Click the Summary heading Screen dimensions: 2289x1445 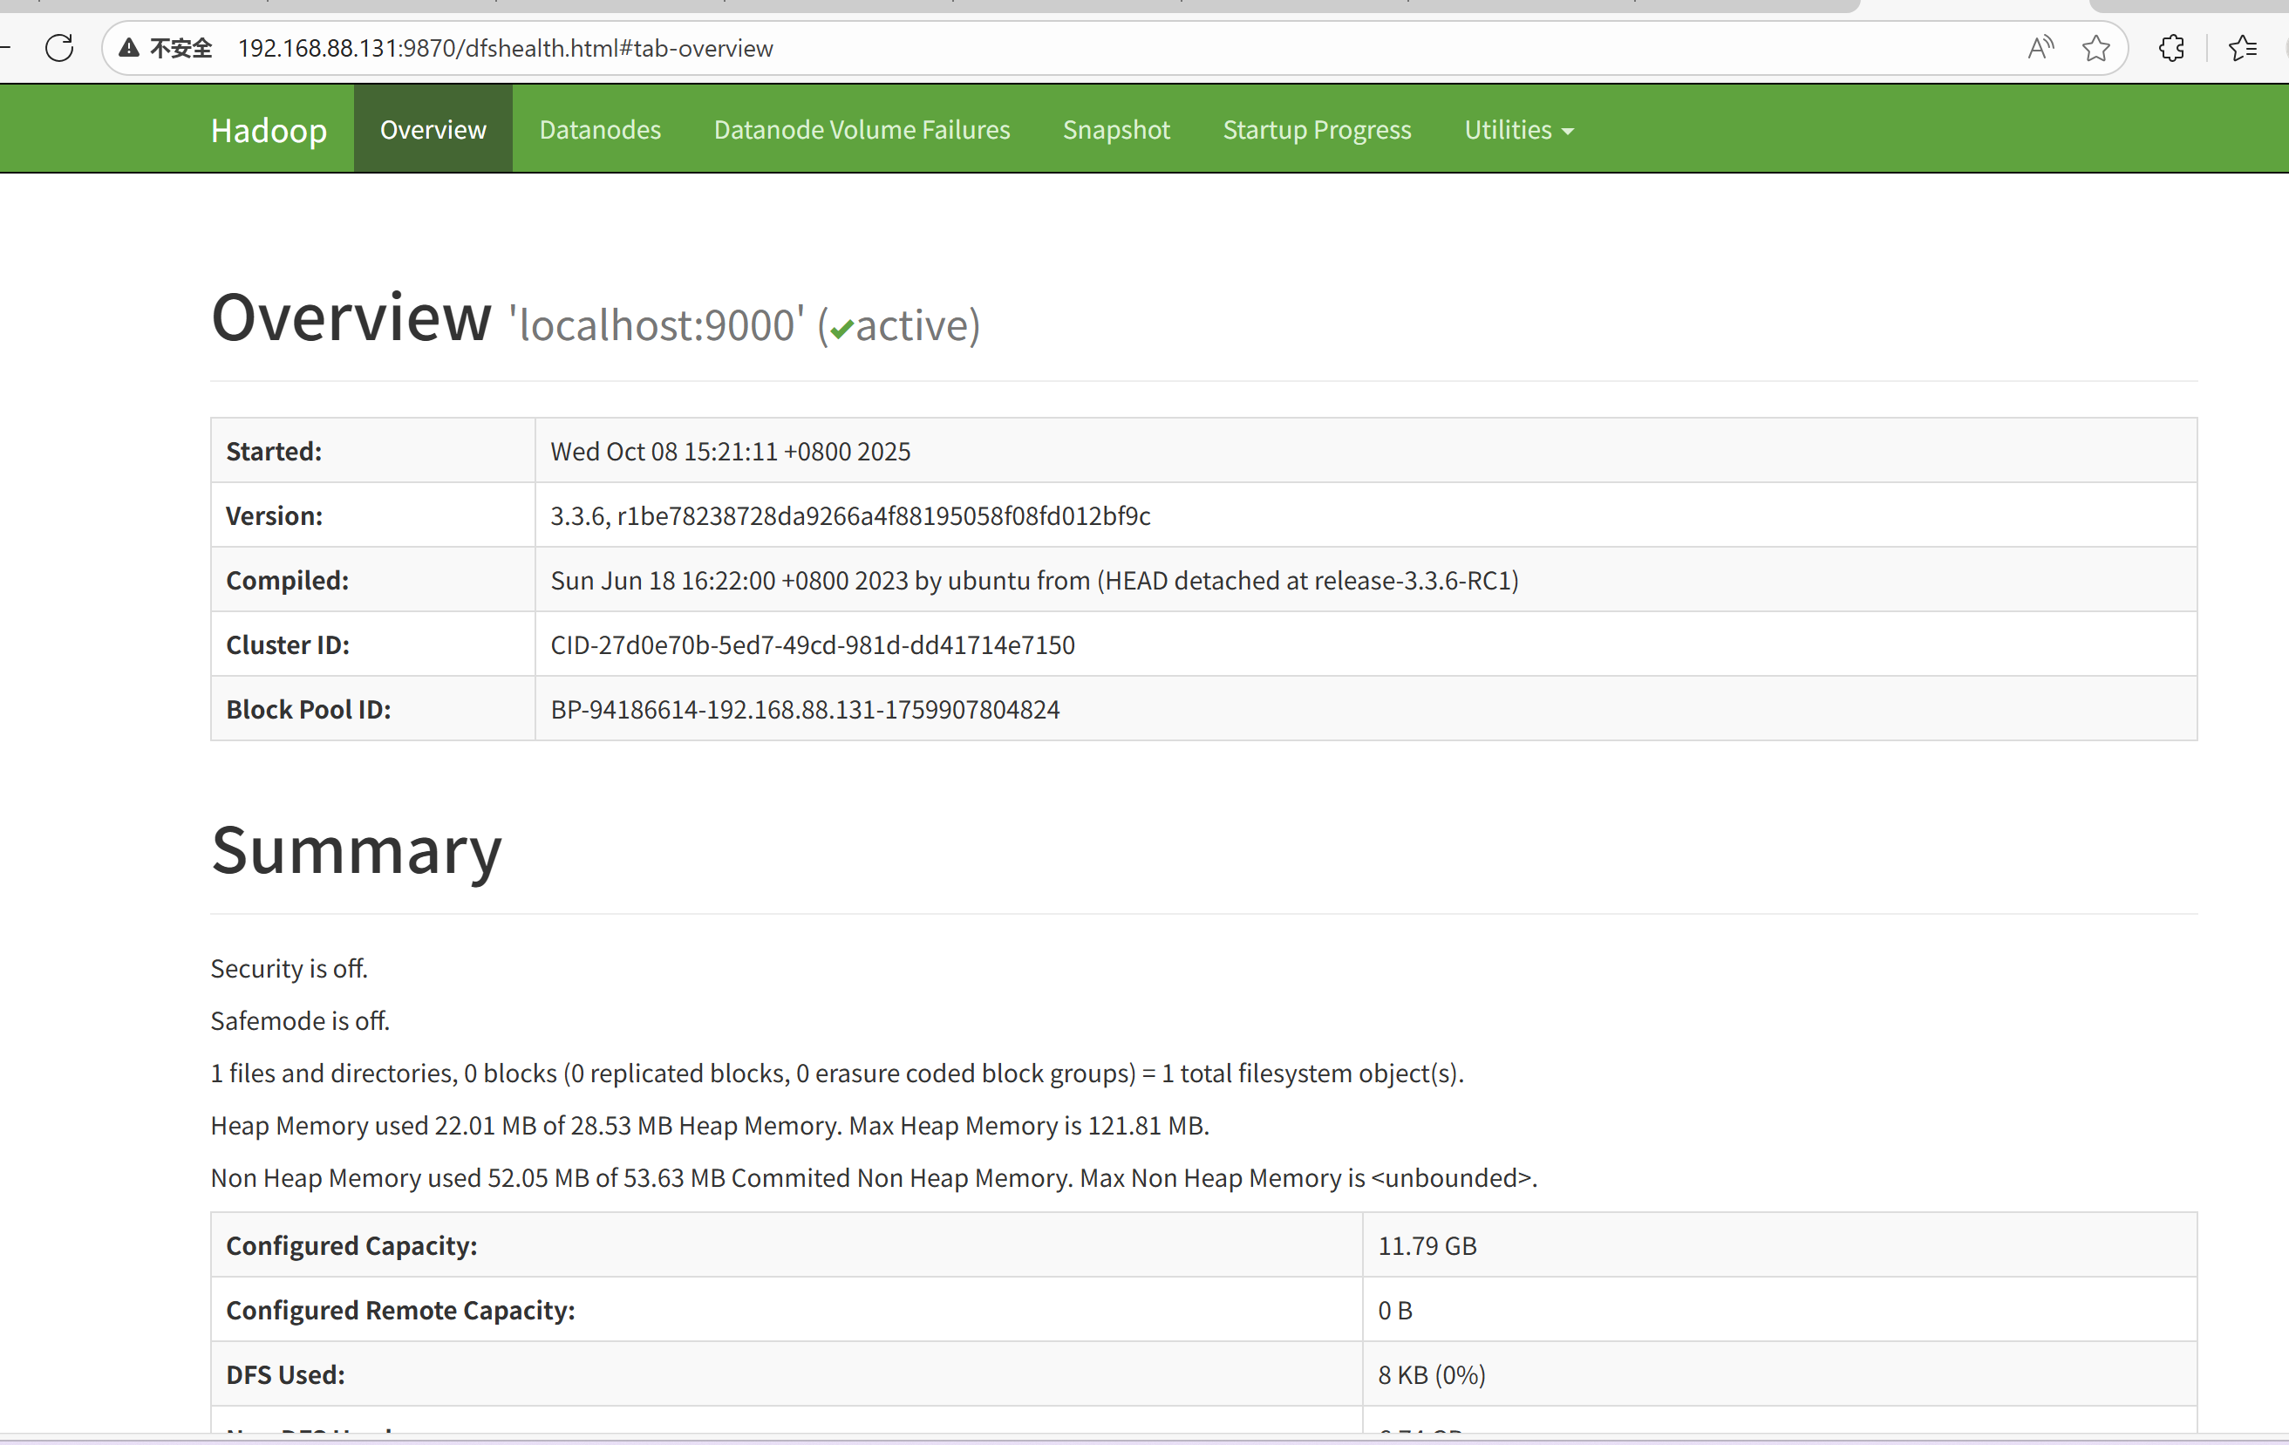357,850
